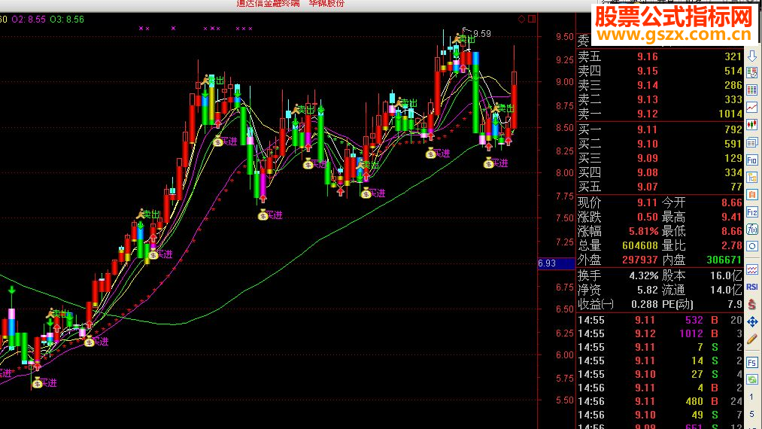Select the '1' period button in sidebar
762x429 pixels.
pos(751,397)
